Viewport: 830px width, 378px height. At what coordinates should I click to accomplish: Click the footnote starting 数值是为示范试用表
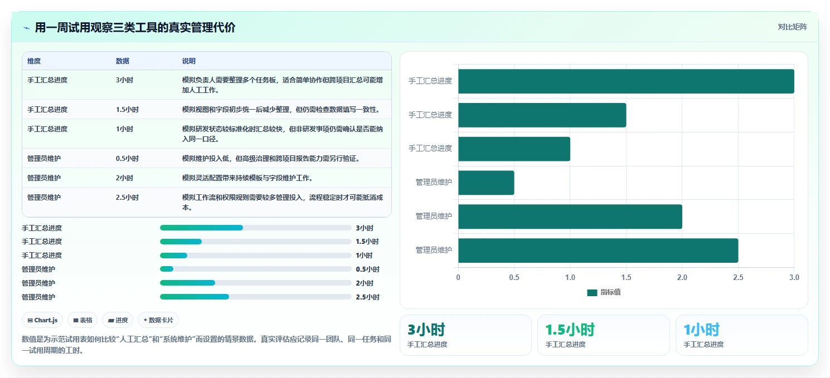206,345
